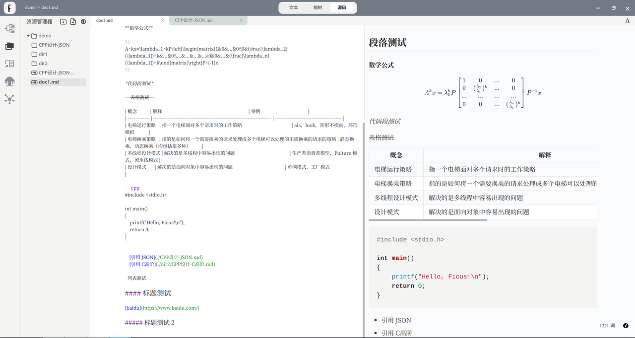Viewport: 635px width, 338px height.
Task: Click the 段落测试 heading in preview
Action: click(387, 43)
